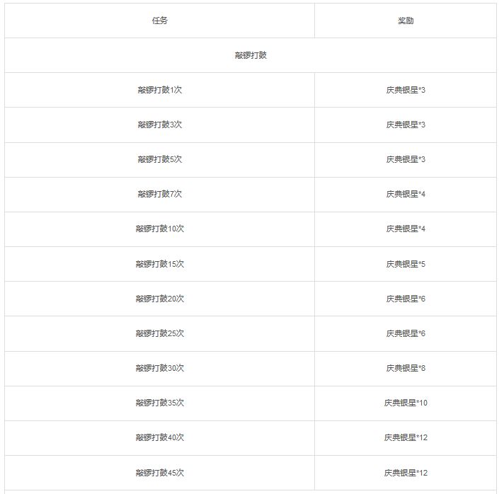499x494 pixels.
Task: Click 庆典银星*12 reward beside 敲锣打鼓40次
Action: 405,437
